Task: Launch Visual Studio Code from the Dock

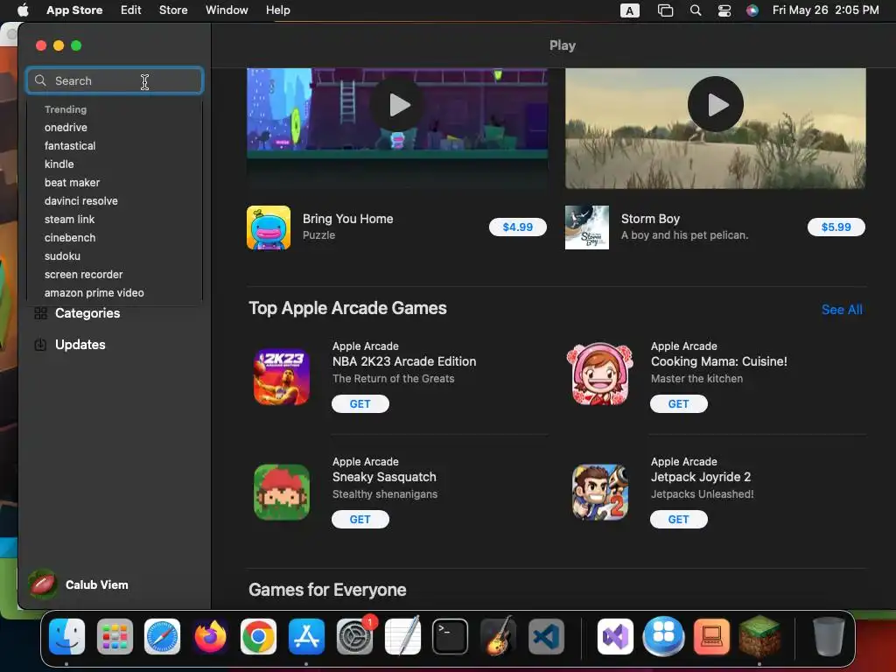Action: pyautogui.click(x=546, y=637)
